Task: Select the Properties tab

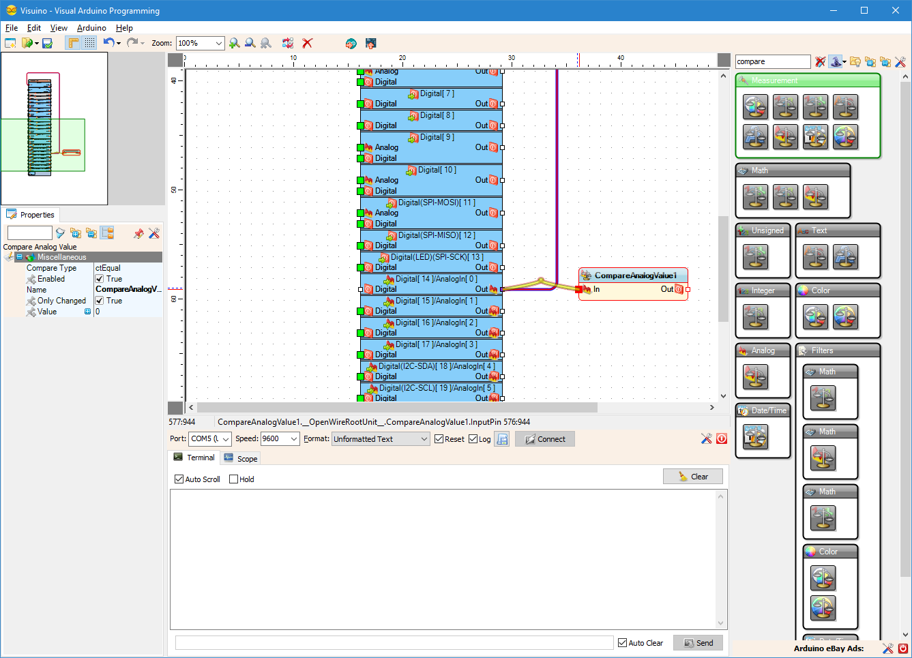Action: click(x=31, y=214)
